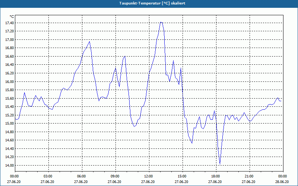Image resolution: width=298 pixels, height=186 pixels.
Task: Click the 15,20 y-axis label
Action: tap(10, 115)
